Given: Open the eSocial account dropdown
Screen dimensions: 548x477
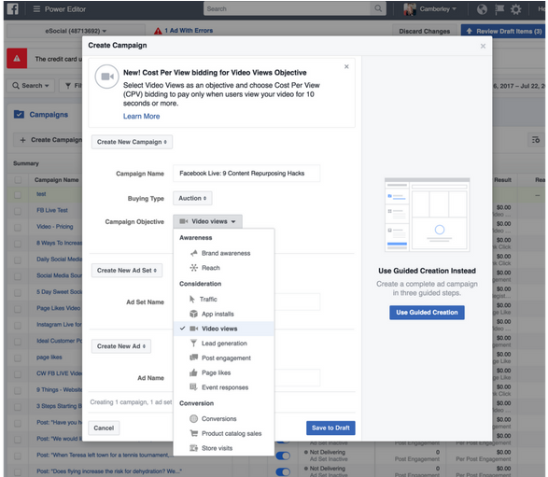Looking at the screenshot, I should pos(76,31).
